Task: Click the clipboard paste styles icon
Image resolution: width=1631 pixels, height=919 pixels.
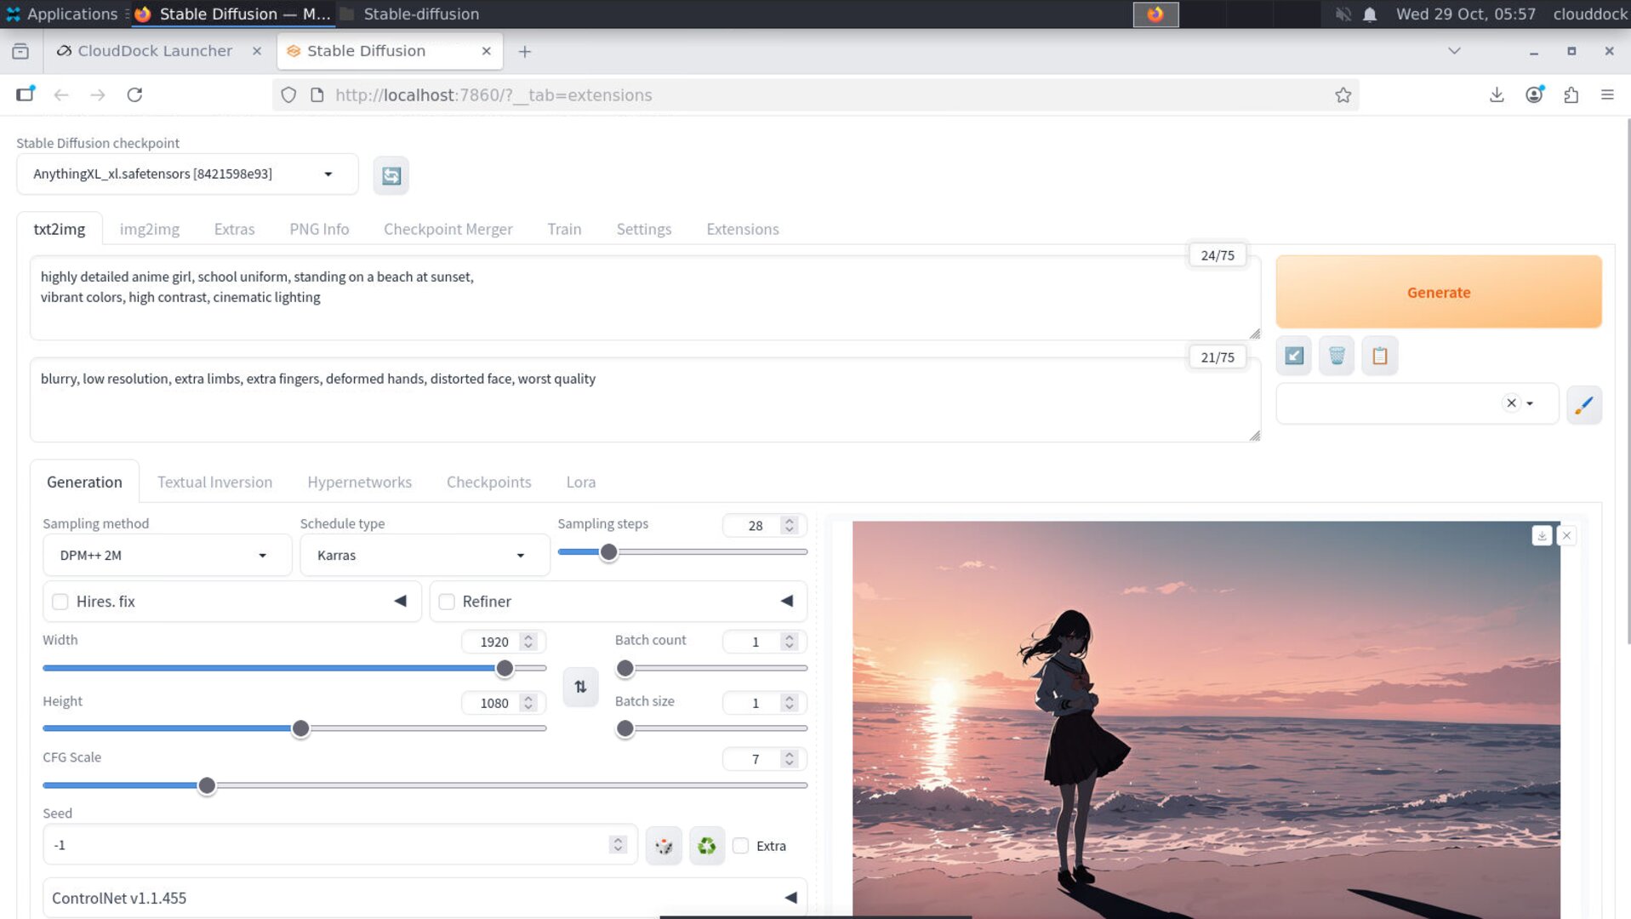Action: [1379, 356]
